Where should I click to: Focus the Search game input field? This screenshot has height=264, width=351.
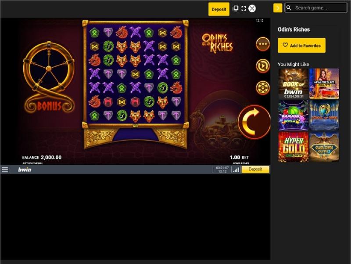tap(316, 8)
